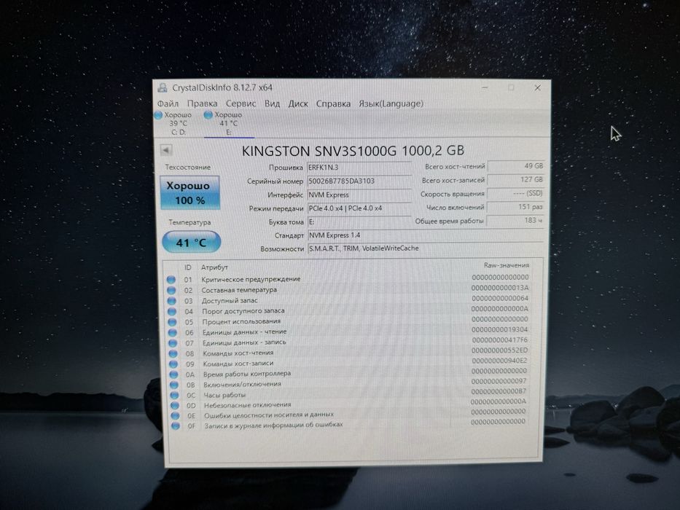The image size is (680, 510).
Task: Click status icon for Команды хост-чтения
Action: coord(173,353)
